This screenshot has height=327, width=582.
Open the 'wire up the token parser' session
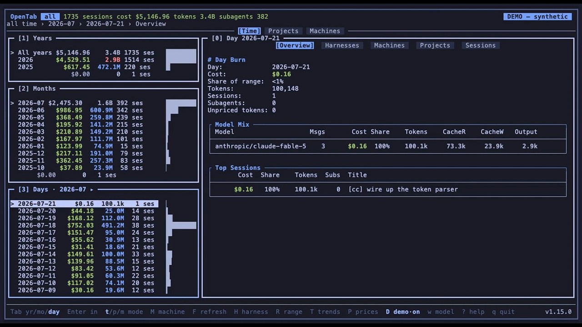[388, 189]
